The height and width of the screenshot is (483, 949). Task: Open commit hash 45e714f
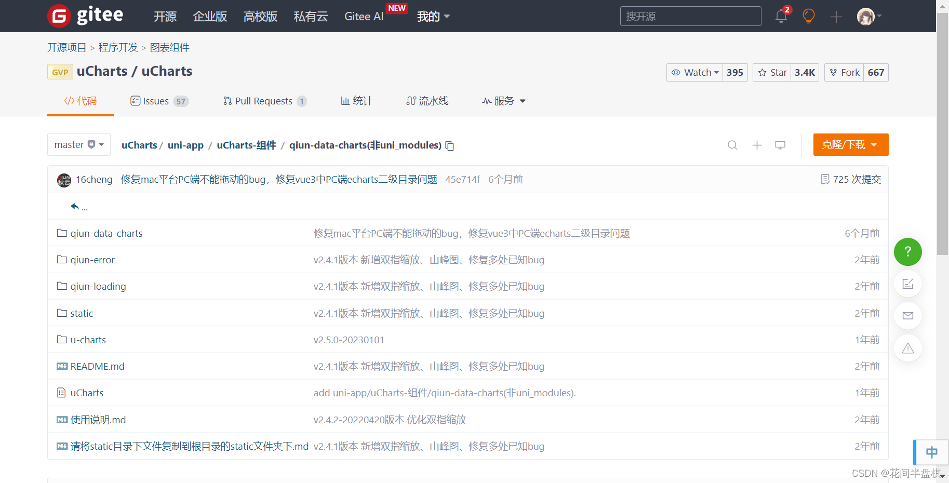462,179
